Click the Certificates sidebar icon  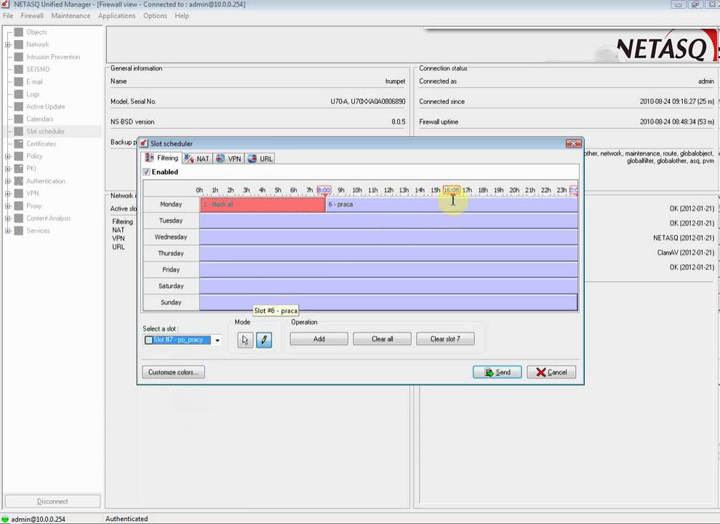(x=18, y=144)
